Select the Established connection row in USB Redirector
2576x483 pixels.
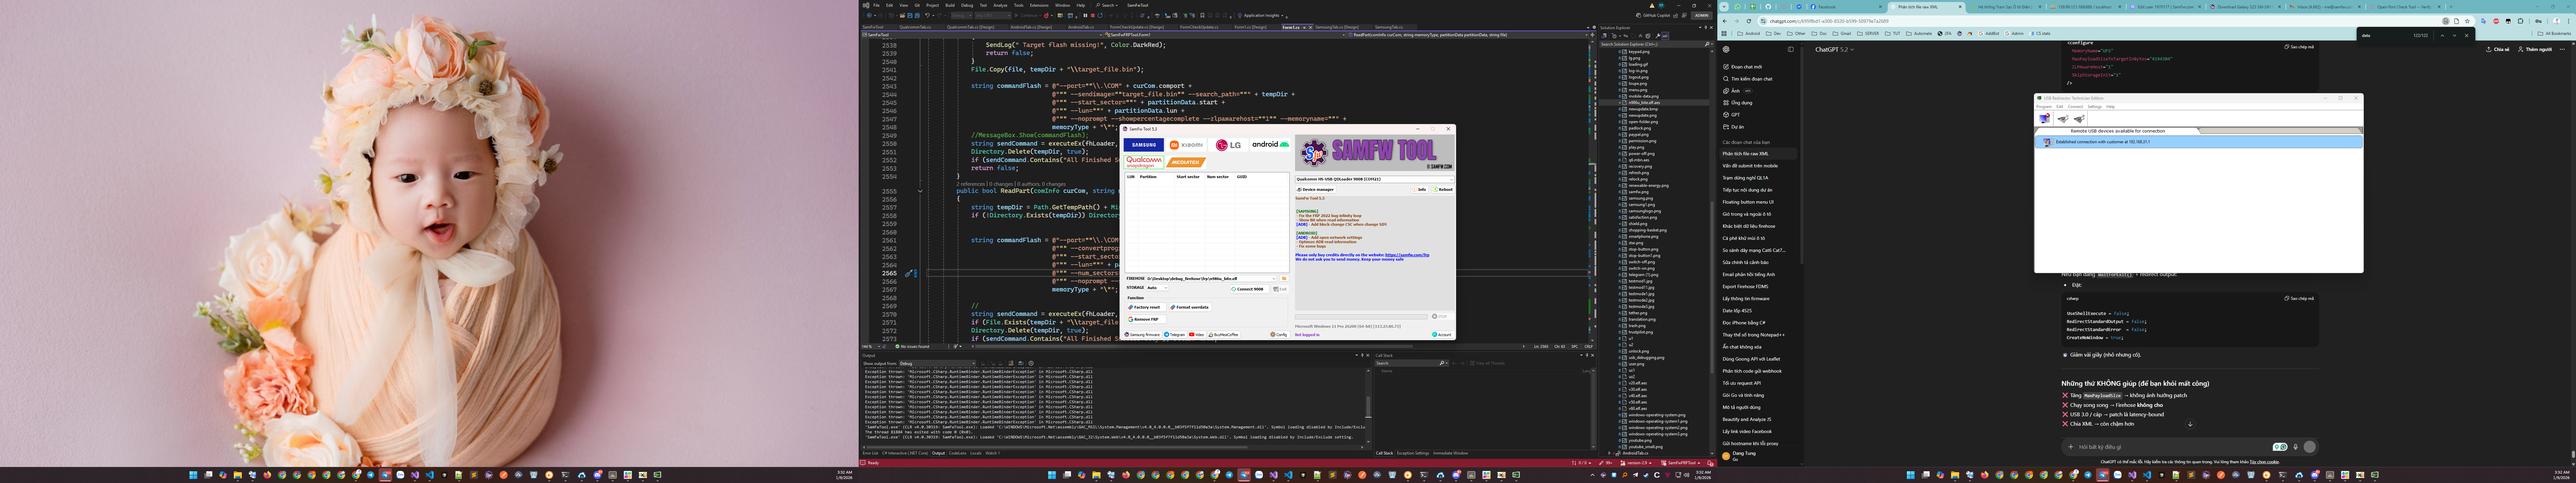click(x=2199, y=142)
